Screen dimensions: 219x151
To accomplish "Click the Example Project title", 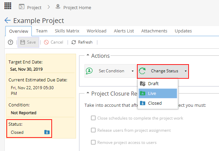I will pos(39,21).
